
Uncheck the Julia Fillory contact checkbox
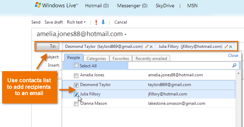76,94
